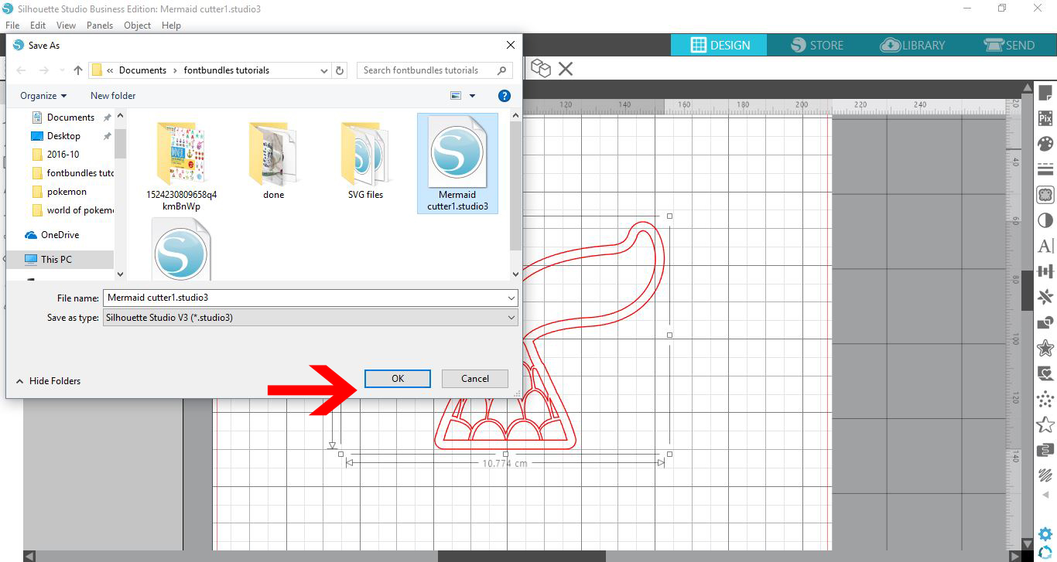Open the File menu
The width and height of the screenshot is (1057, 562).
point(12,26)
